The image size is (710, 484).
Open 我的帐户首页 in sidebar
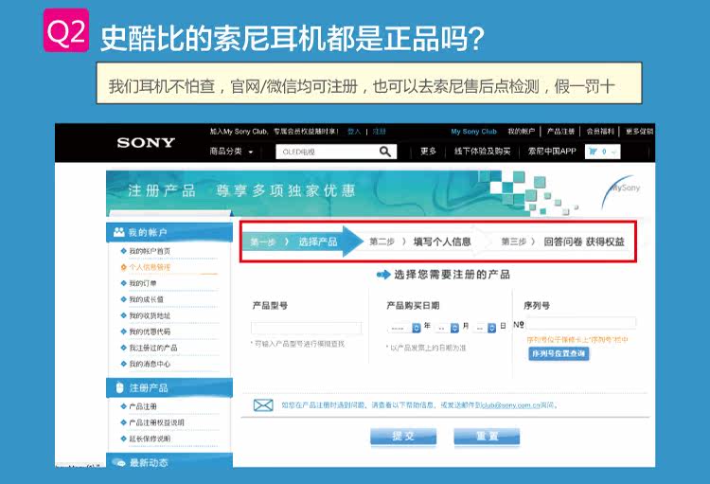(150, 251)
